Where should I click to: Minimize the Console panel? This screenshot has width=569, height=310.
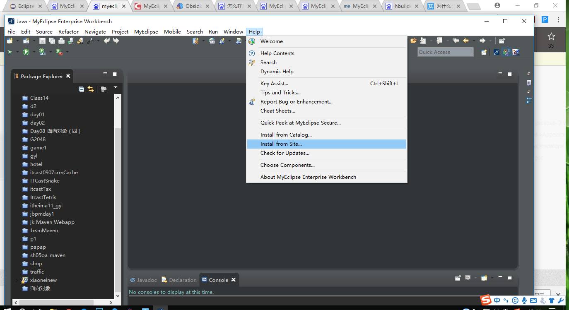coord(500,277)
